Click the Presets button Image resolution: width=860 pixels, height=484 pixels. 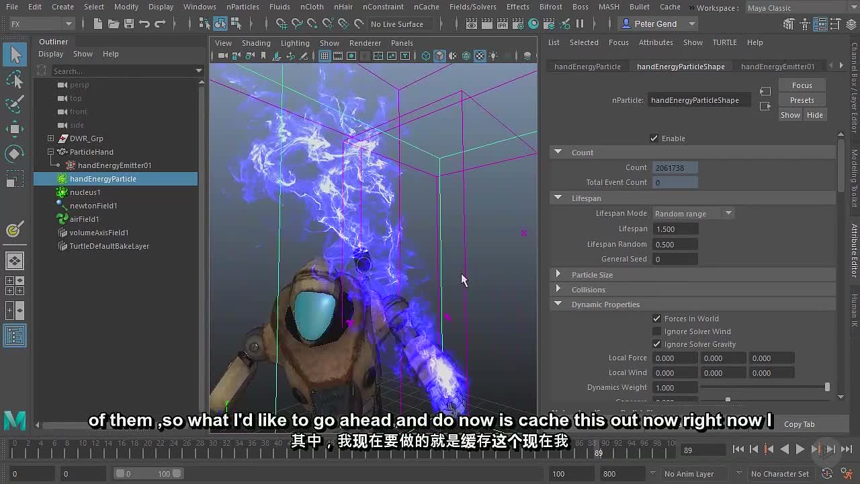[x=802, y=100]
